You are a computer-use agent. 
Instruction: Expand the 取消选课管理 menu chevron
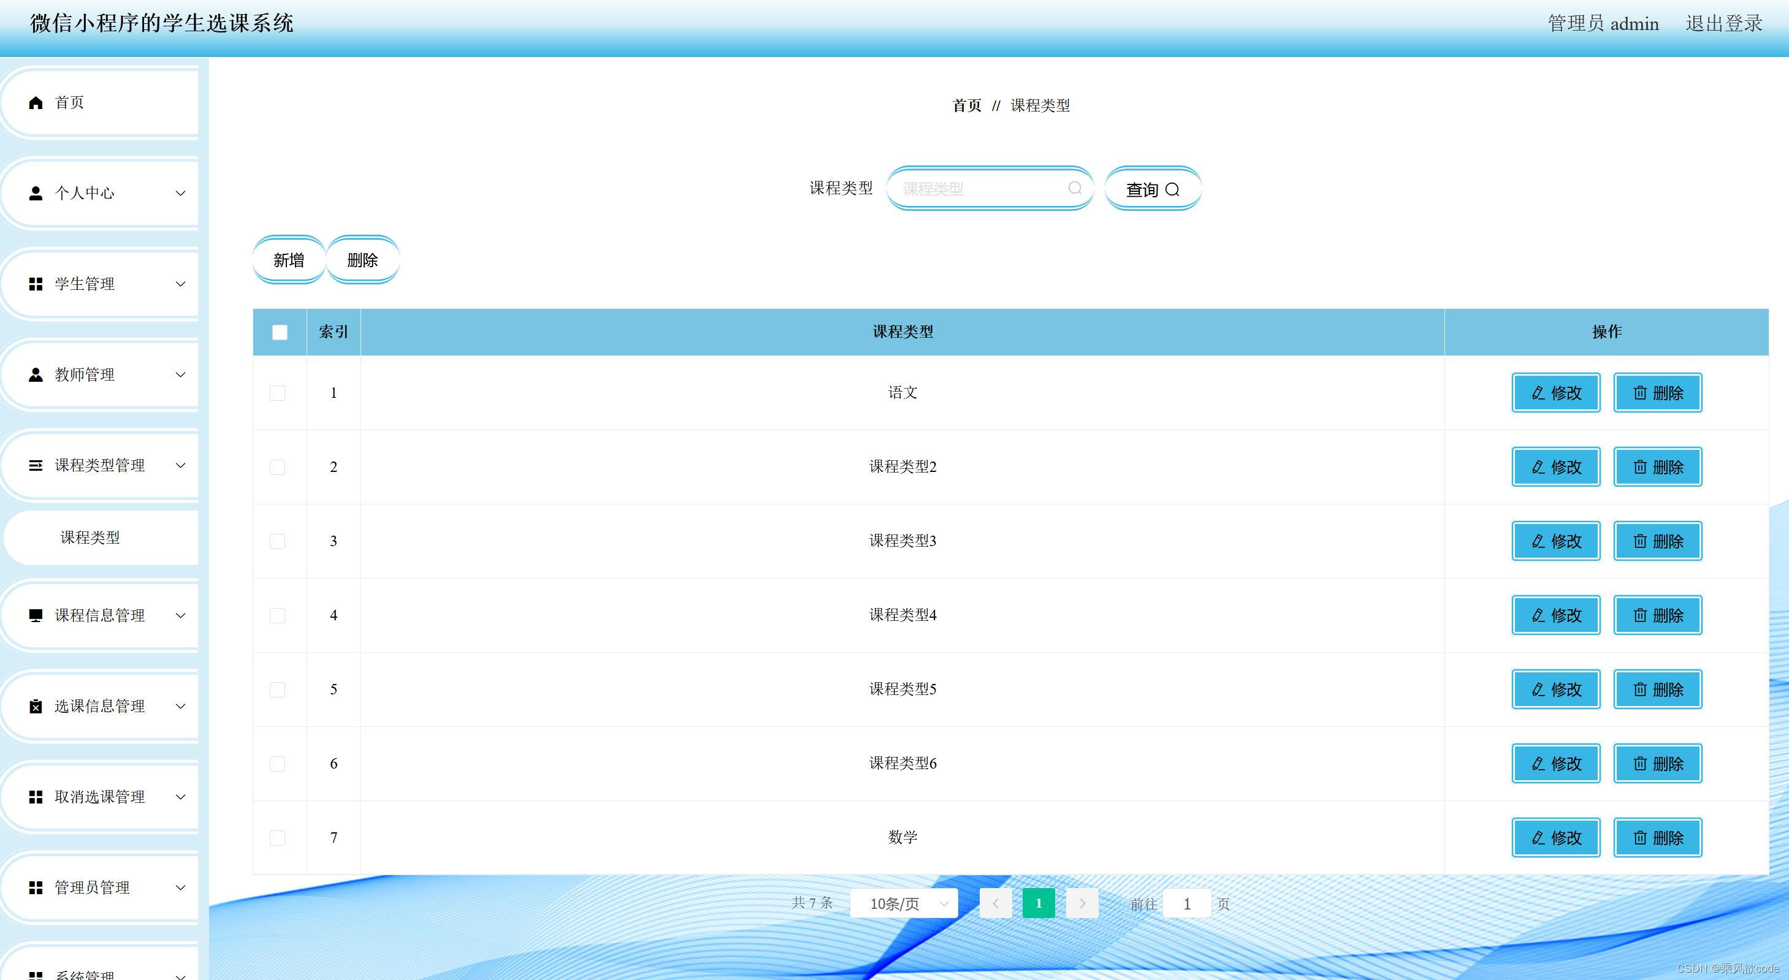(x=181, y=797)
